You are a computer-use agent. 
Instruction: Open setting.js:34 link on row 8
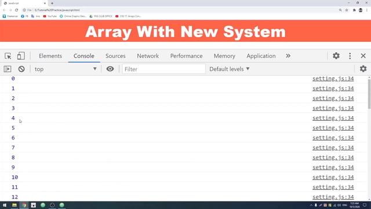tap(333, 157)
